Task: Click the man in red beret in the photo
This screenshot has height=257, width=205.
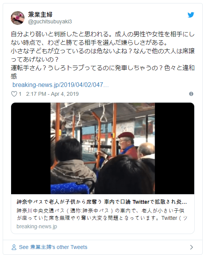Action: [127, 145]
